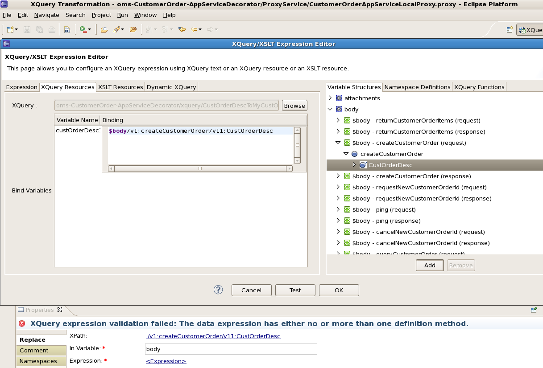This screenshot has width=543, height=368.
Task: Click the In Variable body input field
Action: pos(231,349)
